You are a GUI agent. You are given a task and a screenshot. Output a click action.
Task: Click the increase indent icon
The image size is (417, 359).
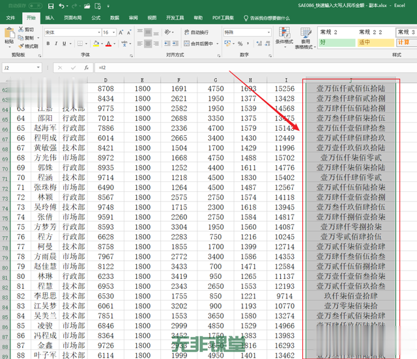tap(175, 44)
